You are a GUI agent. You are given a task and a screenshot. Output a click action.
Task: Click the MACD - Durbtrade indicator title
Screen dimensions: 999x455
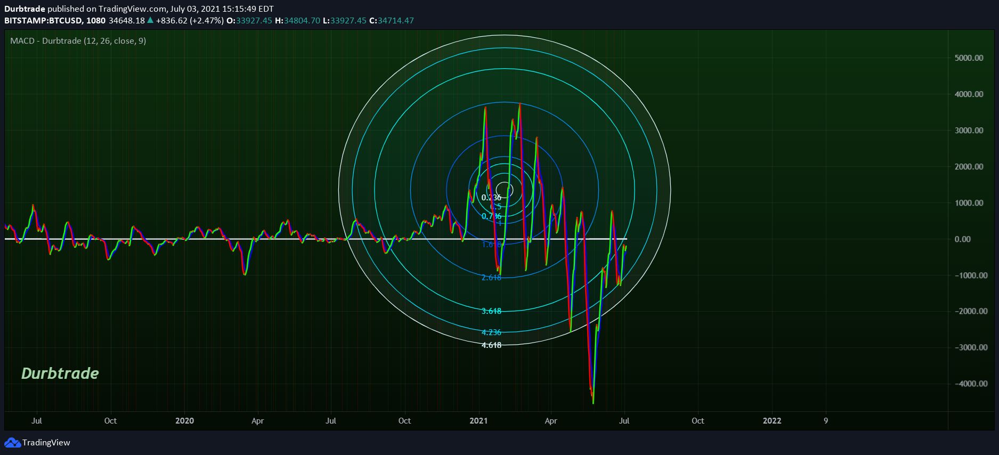[x=78, y=41]
